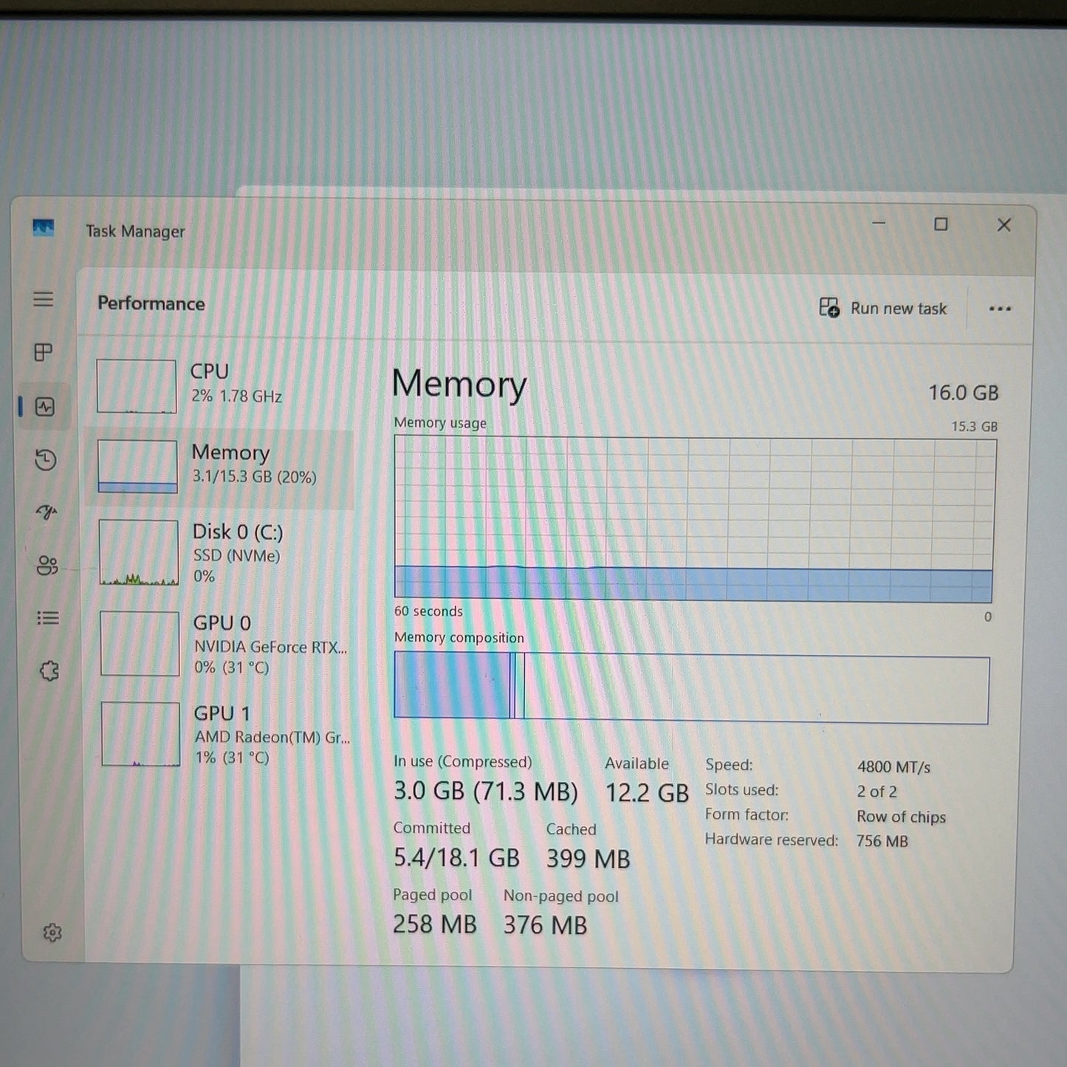This screenshot has height=1067, width=1067.
Task: Click the GPU 1 mini graph thumbnail
Action: click(x=141, y=734)
